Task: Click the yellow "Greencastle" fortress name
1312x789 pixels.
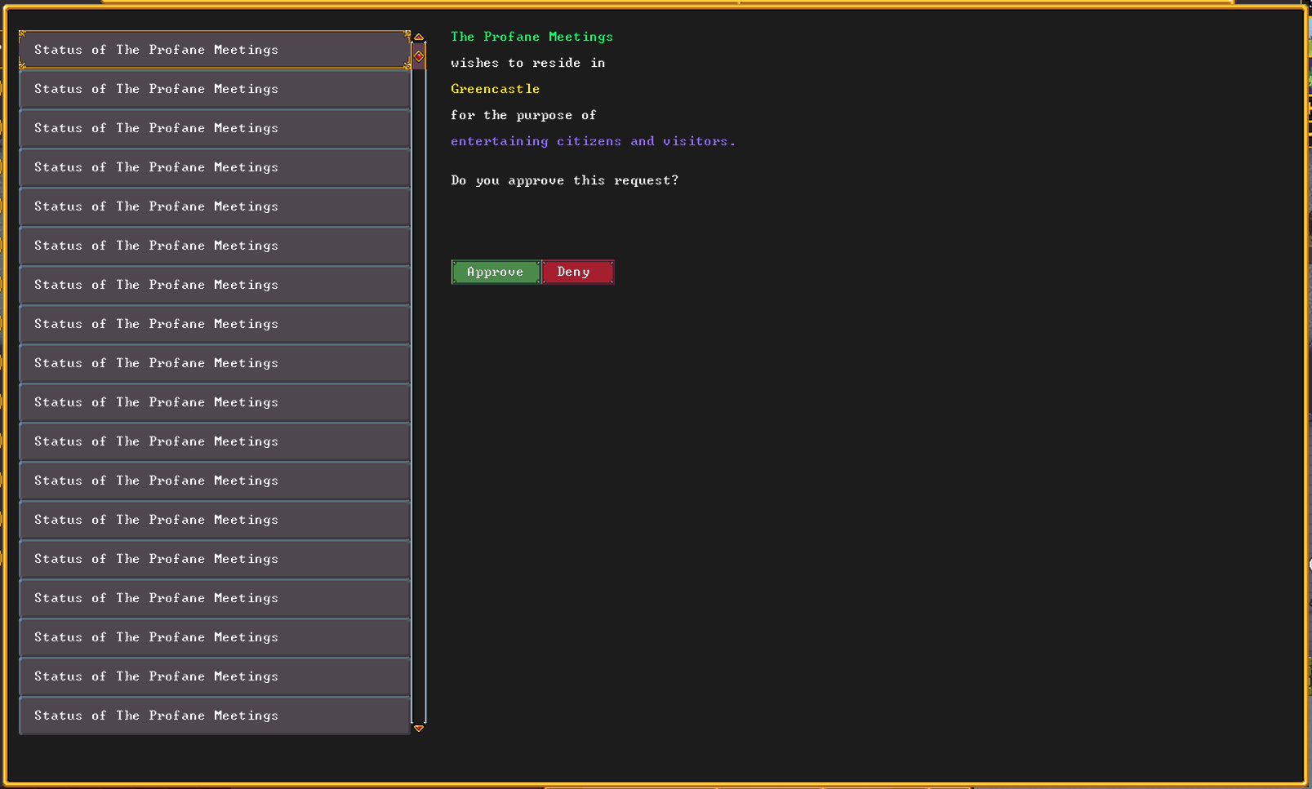Action: click(x=496, y=89)
